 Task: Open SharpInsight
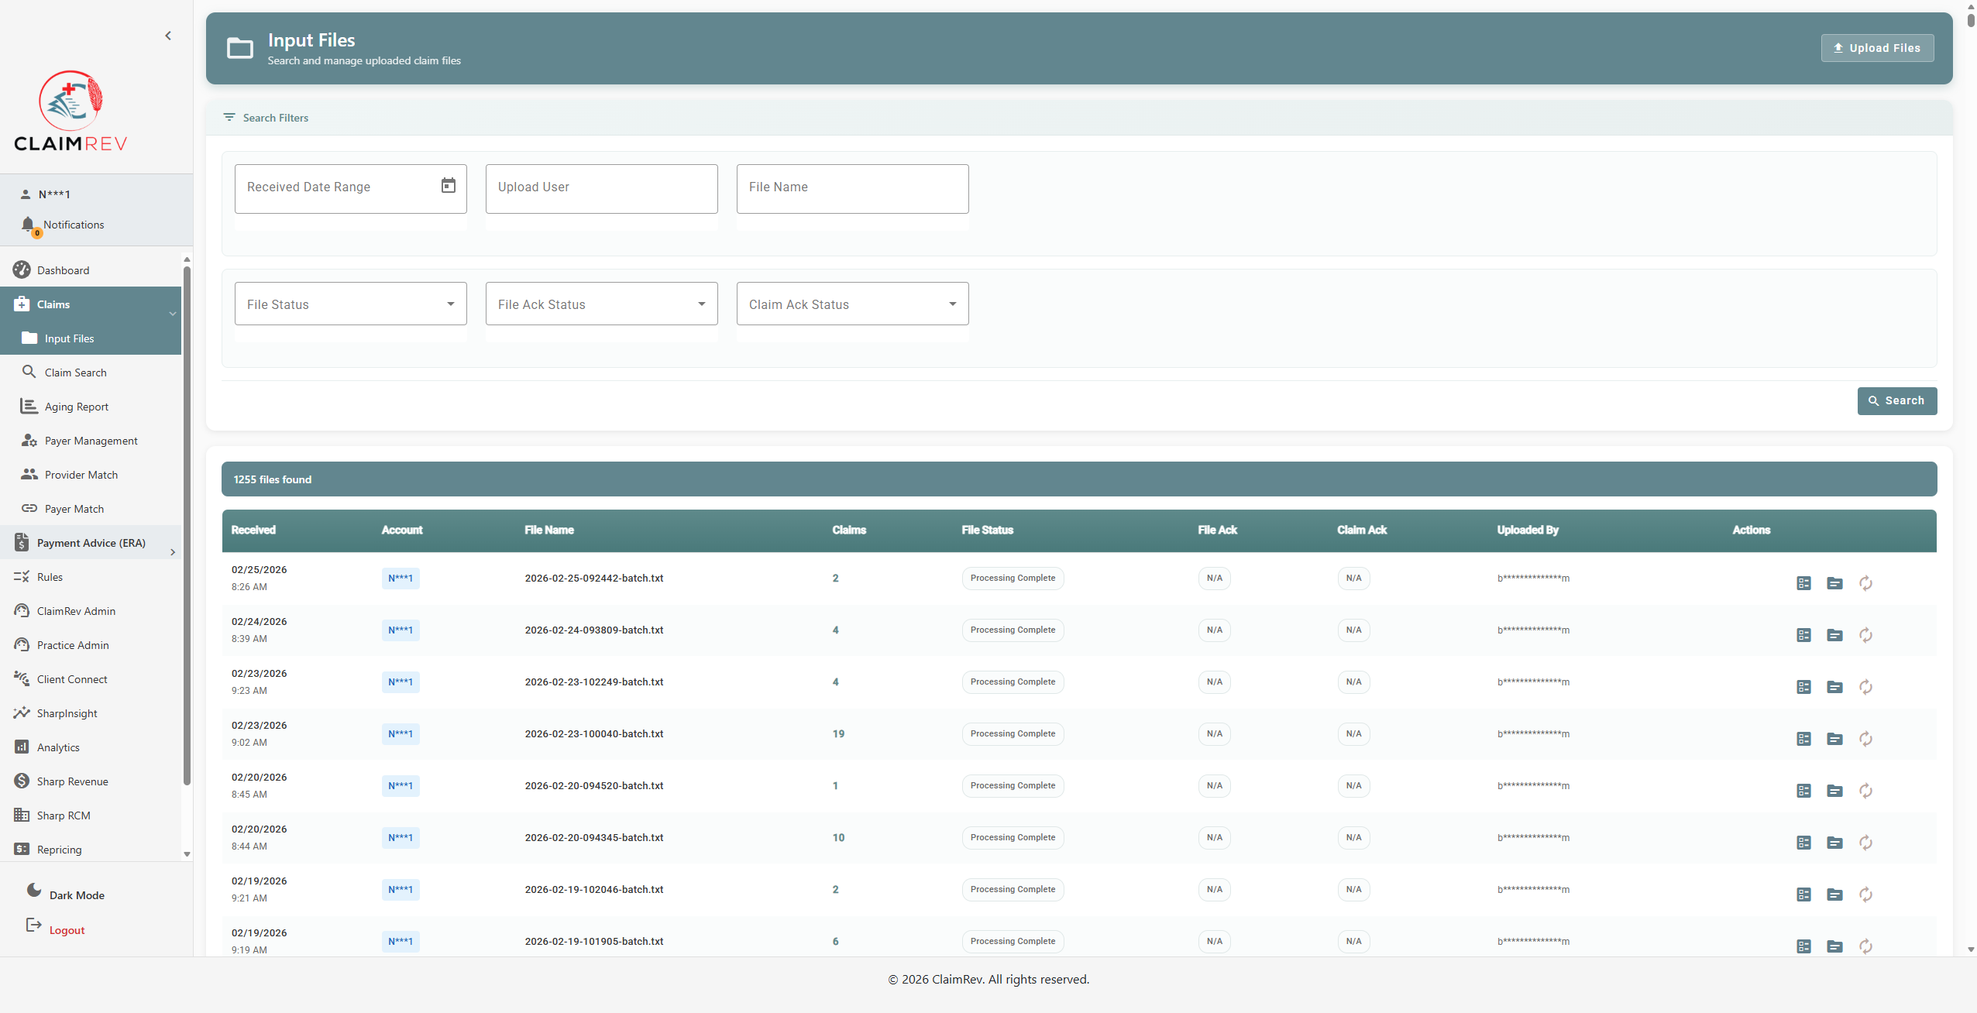91,713
